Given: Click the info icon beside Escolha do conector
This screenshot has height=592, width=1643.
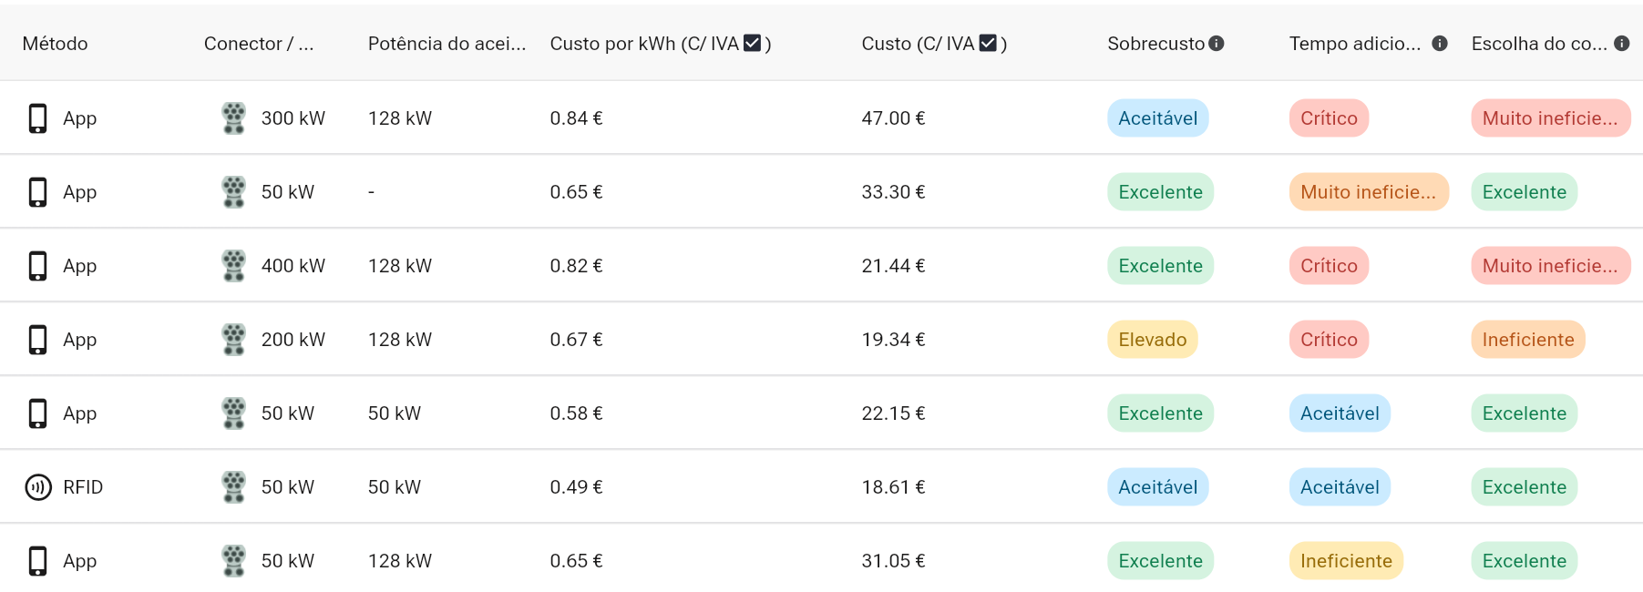Looking at the screenshot, I should coord(1622,44).
